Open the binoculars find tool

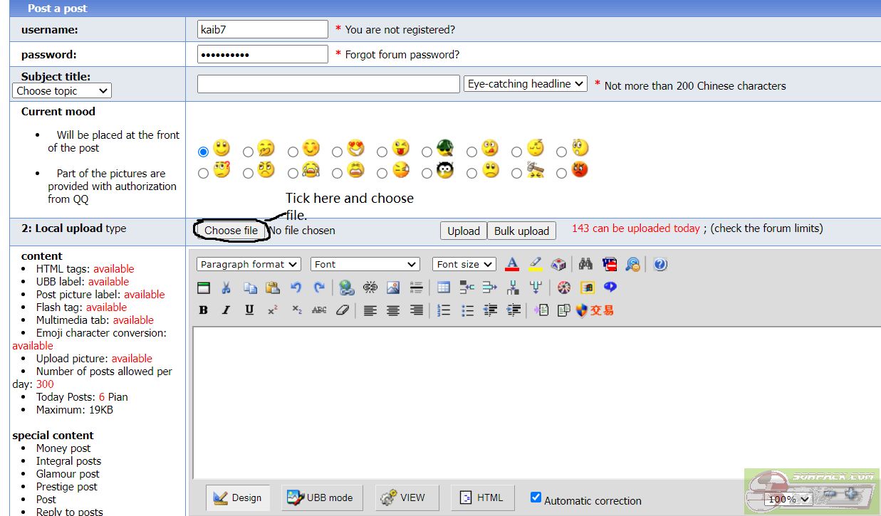point(585,265)
